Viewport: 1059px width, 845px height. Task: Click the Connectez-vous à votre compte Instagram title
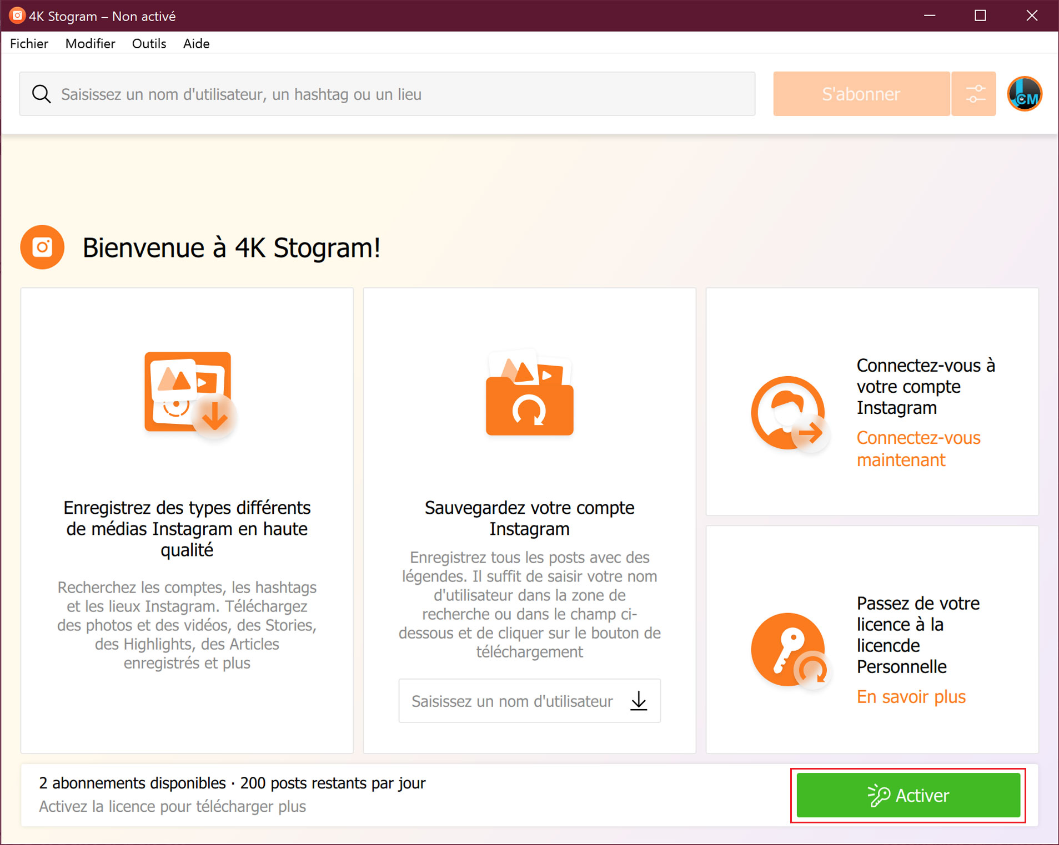926,387
